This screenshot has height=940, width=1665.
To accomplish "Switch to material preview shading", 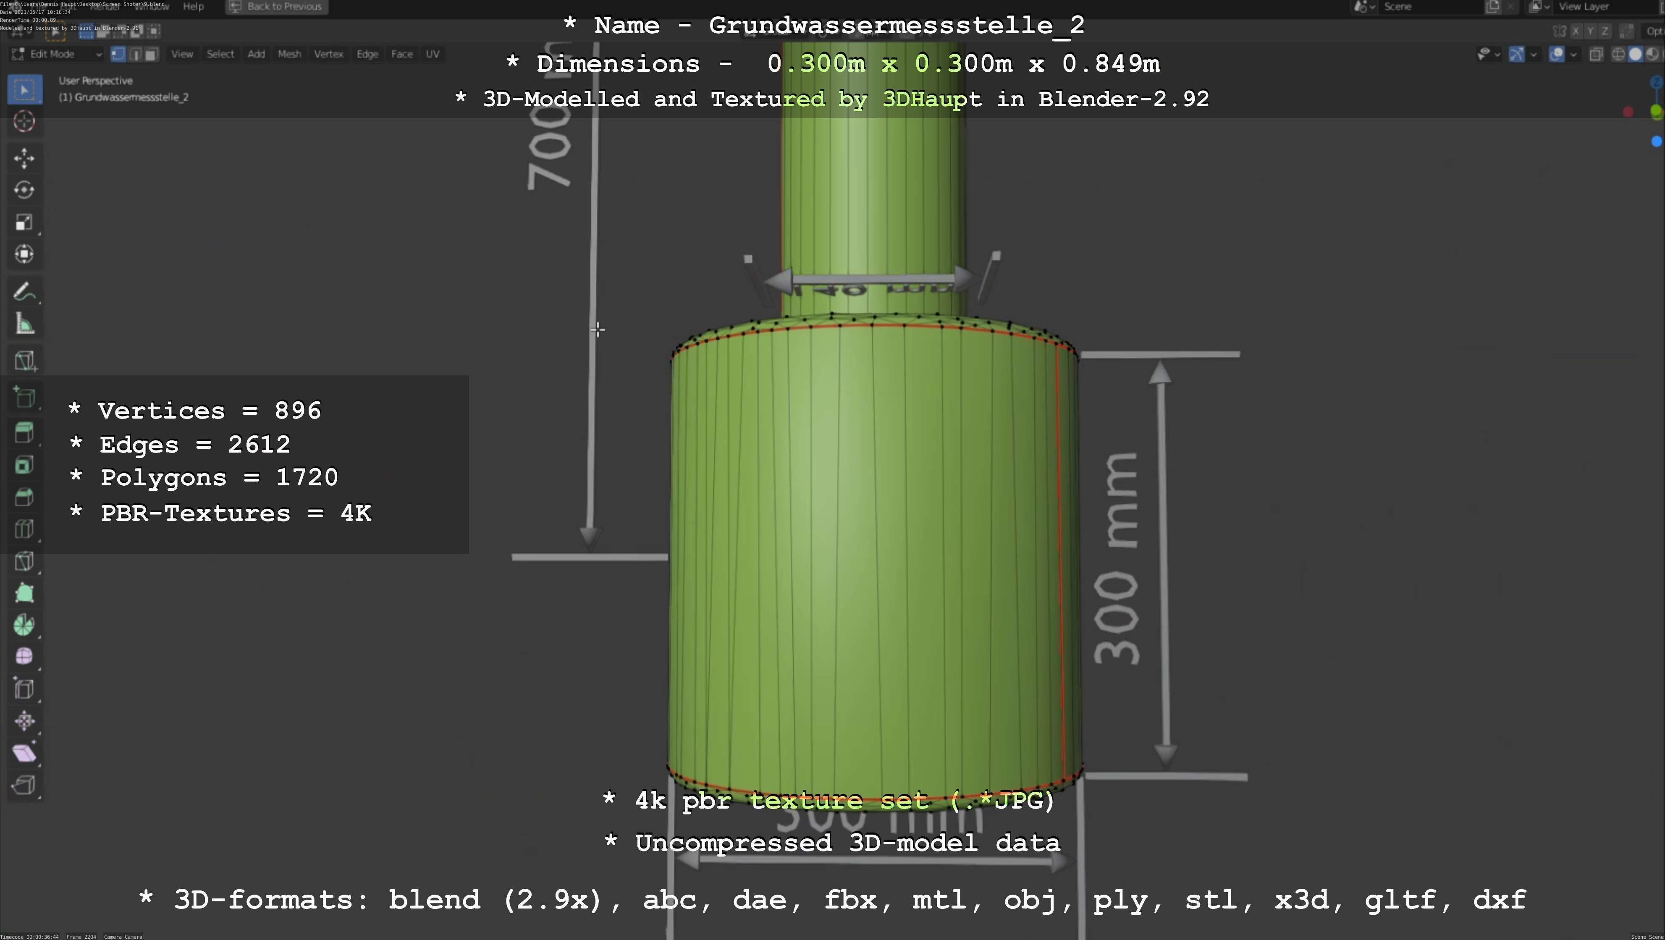I will click(x=1652, y=54).
